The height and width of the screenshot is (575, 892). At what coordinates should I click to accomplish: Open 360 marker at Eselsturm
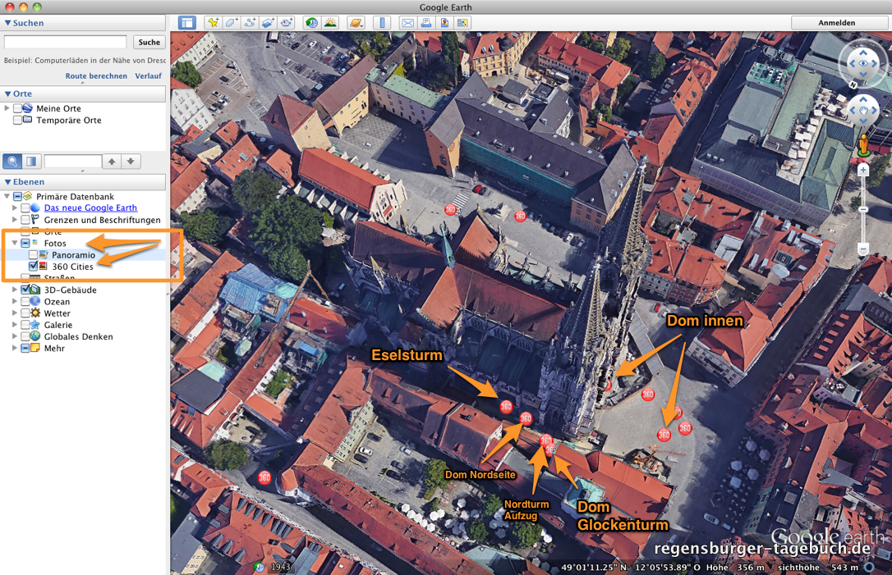click(x=506, y=406)
